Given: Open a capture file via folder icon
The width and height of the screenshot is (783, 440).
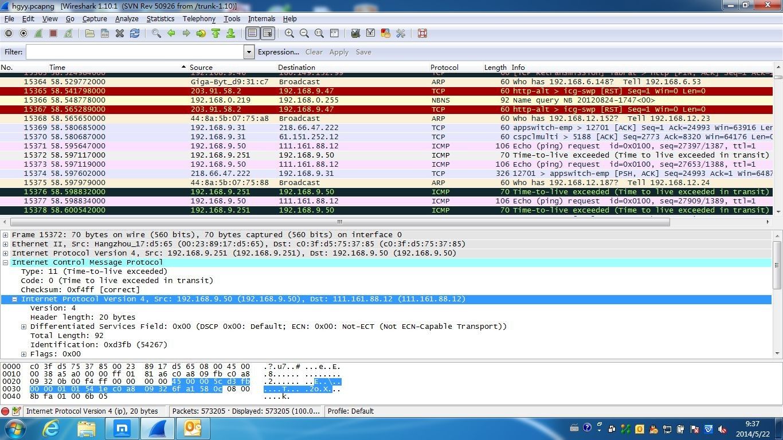Looking at the screenshot, I should [x=90, y=34].
